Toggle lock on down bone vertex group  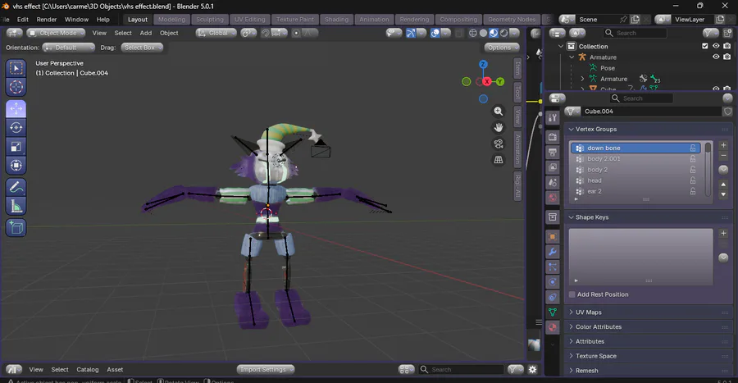pos(693,148)
